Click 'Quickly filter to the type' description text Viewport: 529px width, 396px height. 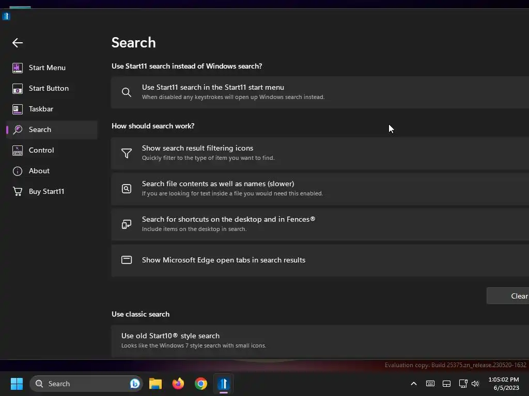208,158
